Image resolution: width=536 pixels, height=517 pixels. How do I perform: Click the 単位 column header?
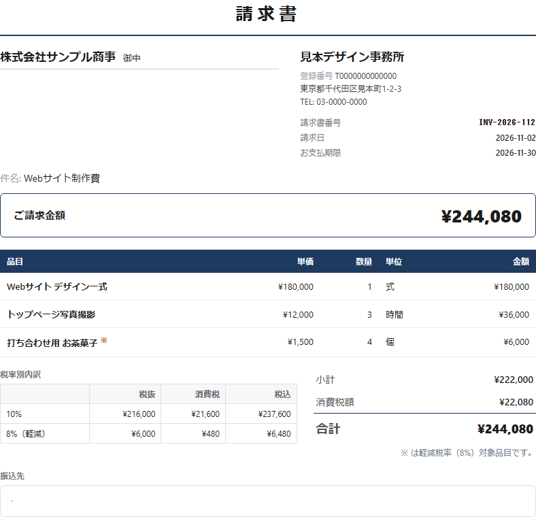394,262
